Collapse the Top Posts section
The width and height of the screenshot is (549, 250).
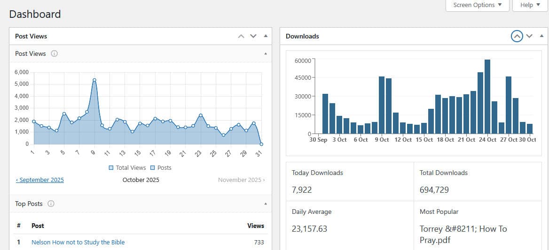click(x=266, y=204)
